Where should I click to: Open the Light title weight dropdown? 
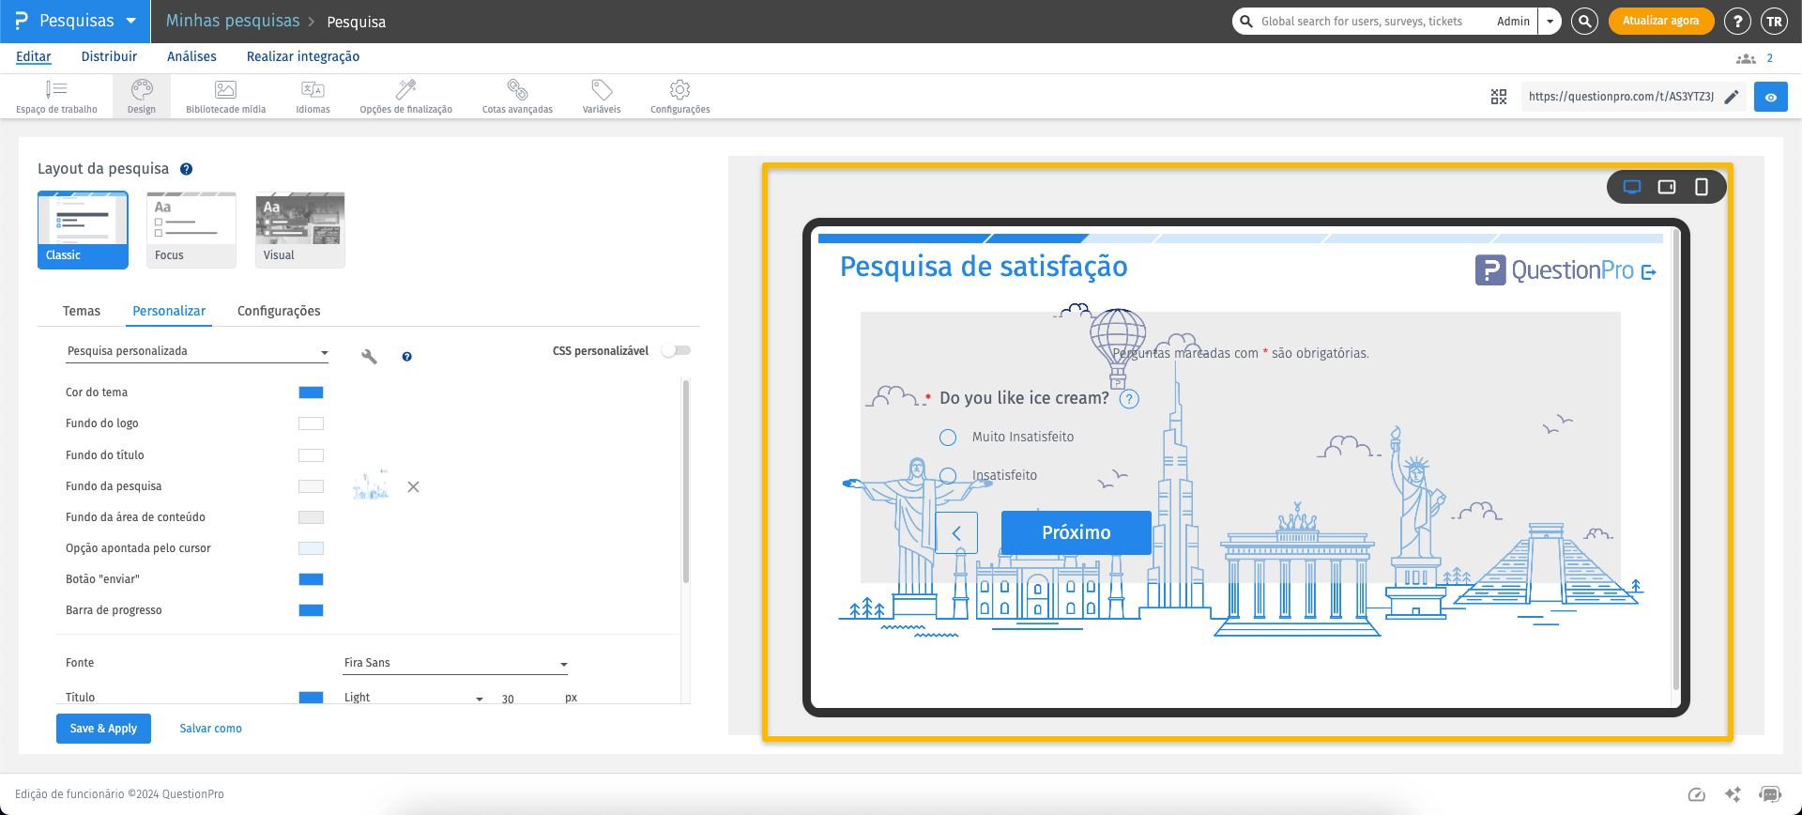(x=414, y=698)
